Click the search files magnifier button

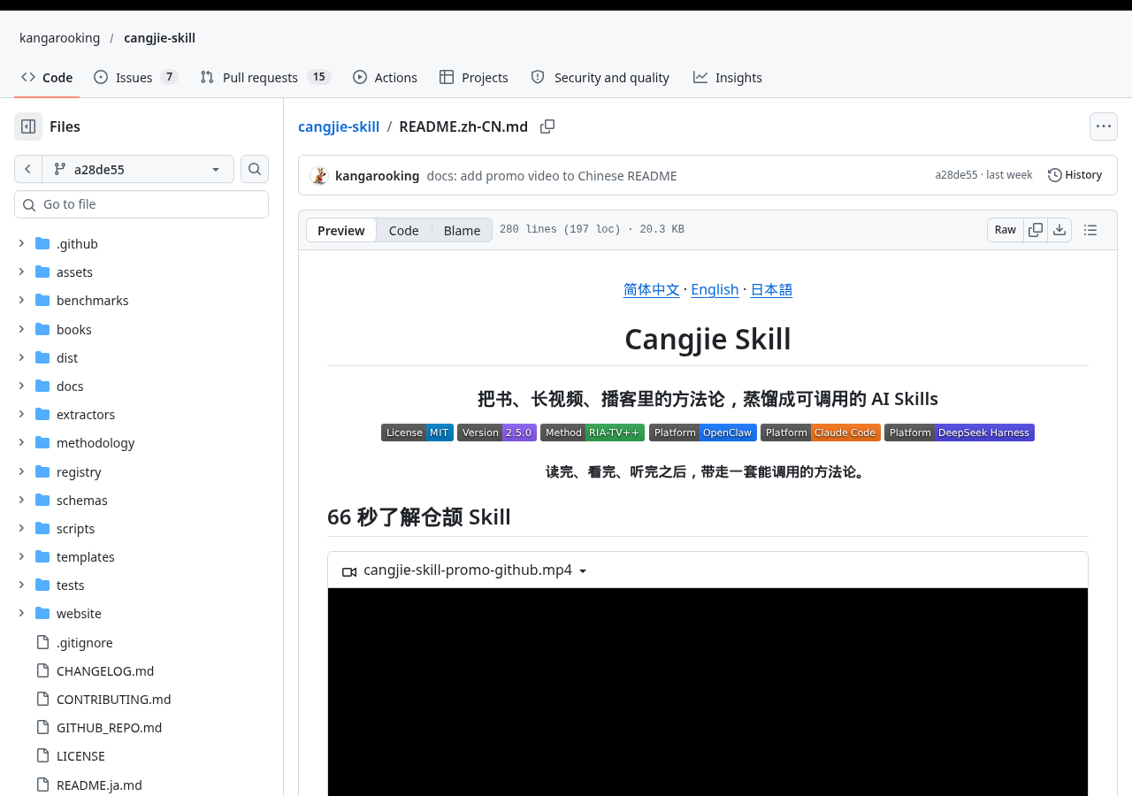(x=255, y=169)
